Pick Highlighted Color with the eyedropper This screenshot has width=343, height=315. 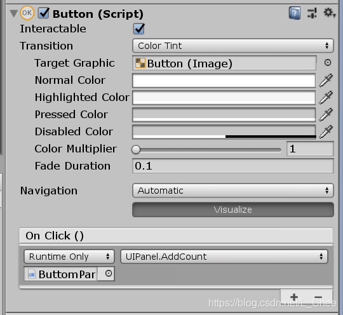(326, 98)
